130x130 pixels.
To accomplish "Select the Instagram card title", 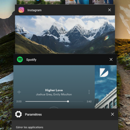I will (x=35, y=10).
